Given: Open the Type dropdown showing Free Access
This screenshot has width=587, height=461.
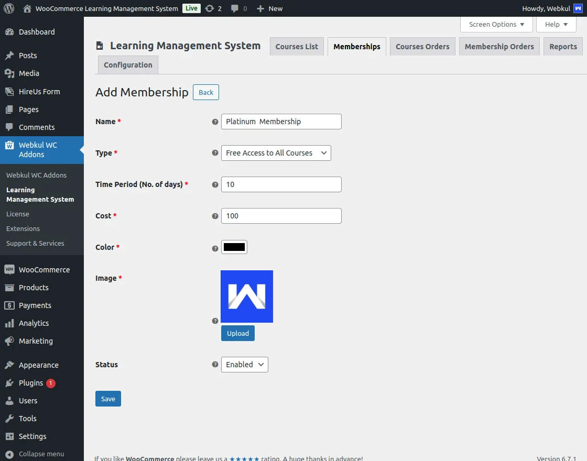Looking at the screenshot, I should [x=276, y=153].
